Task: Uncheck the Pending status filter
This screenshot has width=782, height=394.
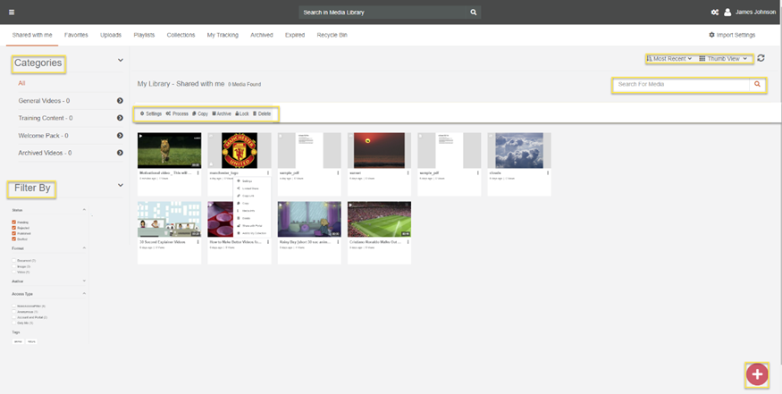Action: point(14,222)
